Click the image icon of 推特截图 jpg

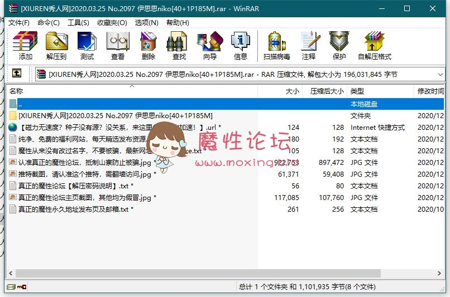[13, 174]
